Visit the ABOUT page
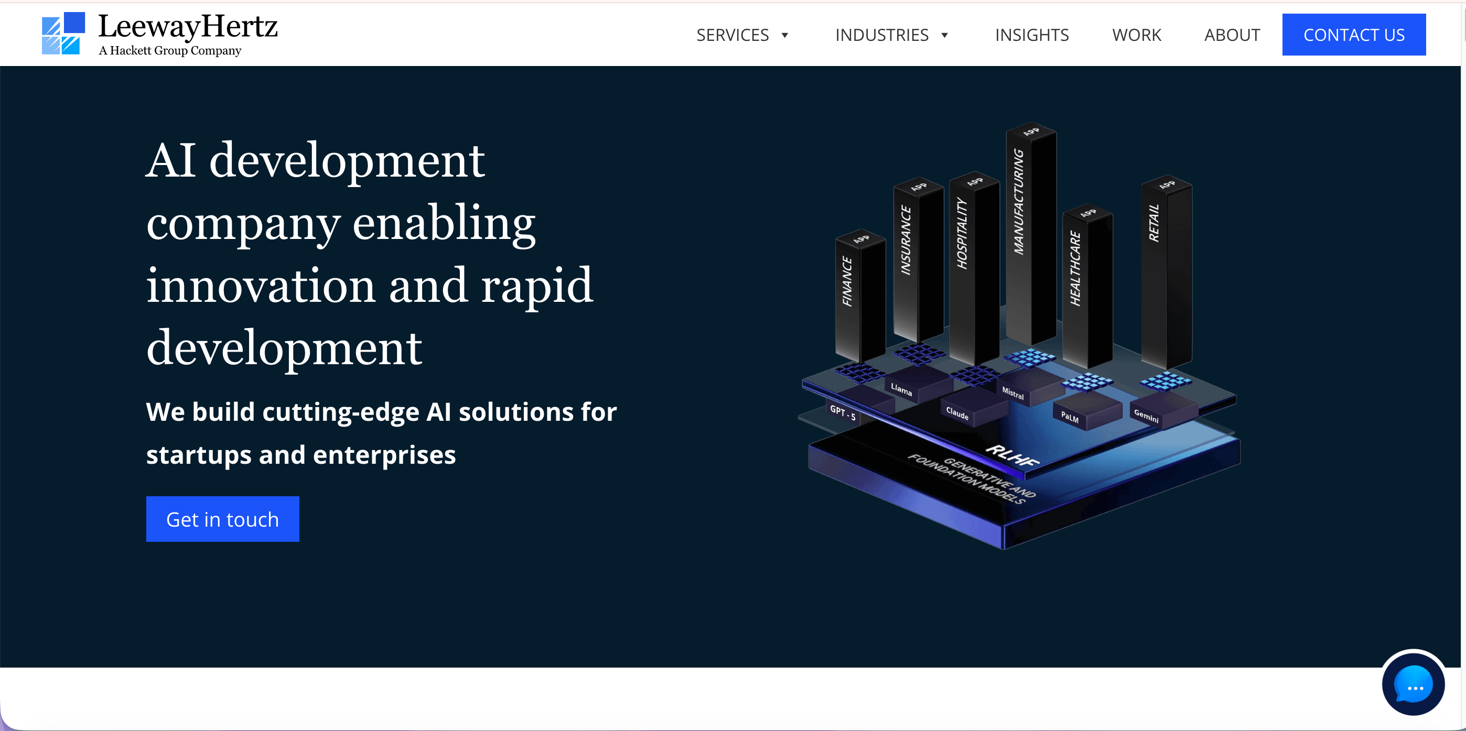 pyautogui.click(x=1232, y=35)
